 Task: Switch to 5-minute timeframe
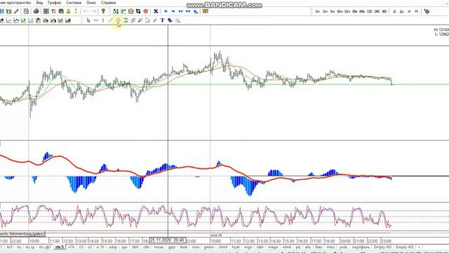[x=332, y=11]
